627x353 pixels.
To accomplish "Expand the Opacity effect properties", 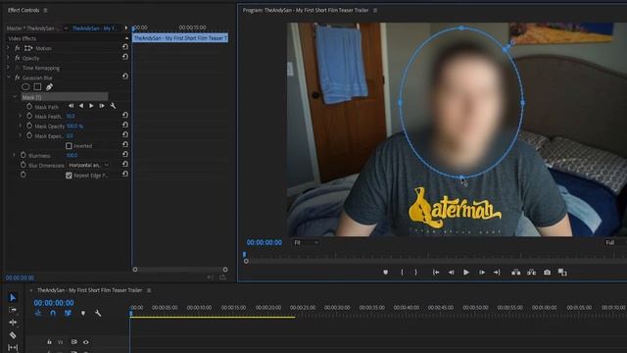I will click(x=8, y=58).
